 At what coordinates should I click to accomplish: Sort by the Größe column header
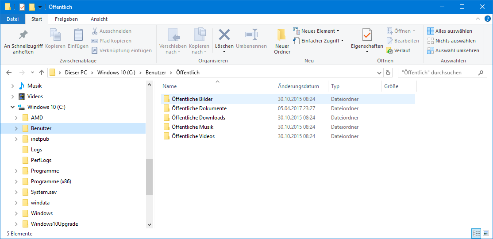pos(399,86)
